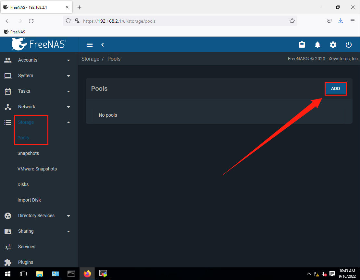360x280 pixels.
Task: Select Pools under Storage
Action: (x=23, y=138)
